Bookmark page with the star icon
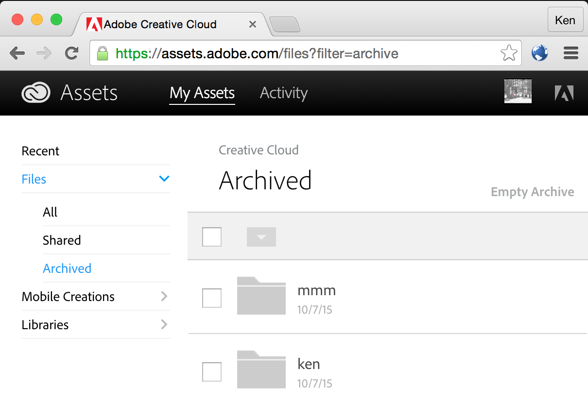Screen dimensions: 588x402 tap(509, 53)
